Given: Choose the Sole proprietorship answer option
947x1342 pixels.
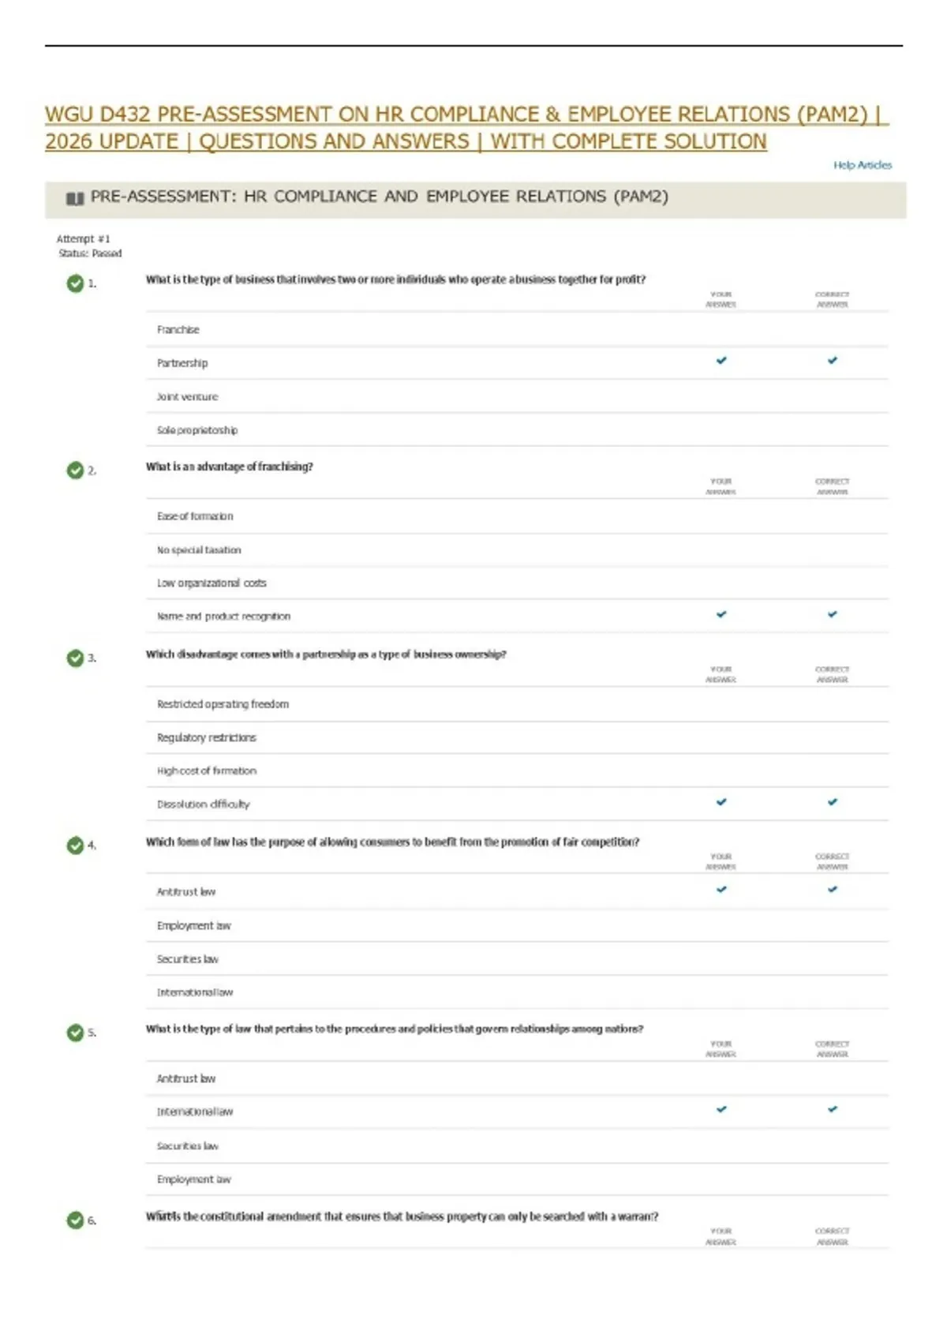Looking at the screenshot, I should pos(517,430).
